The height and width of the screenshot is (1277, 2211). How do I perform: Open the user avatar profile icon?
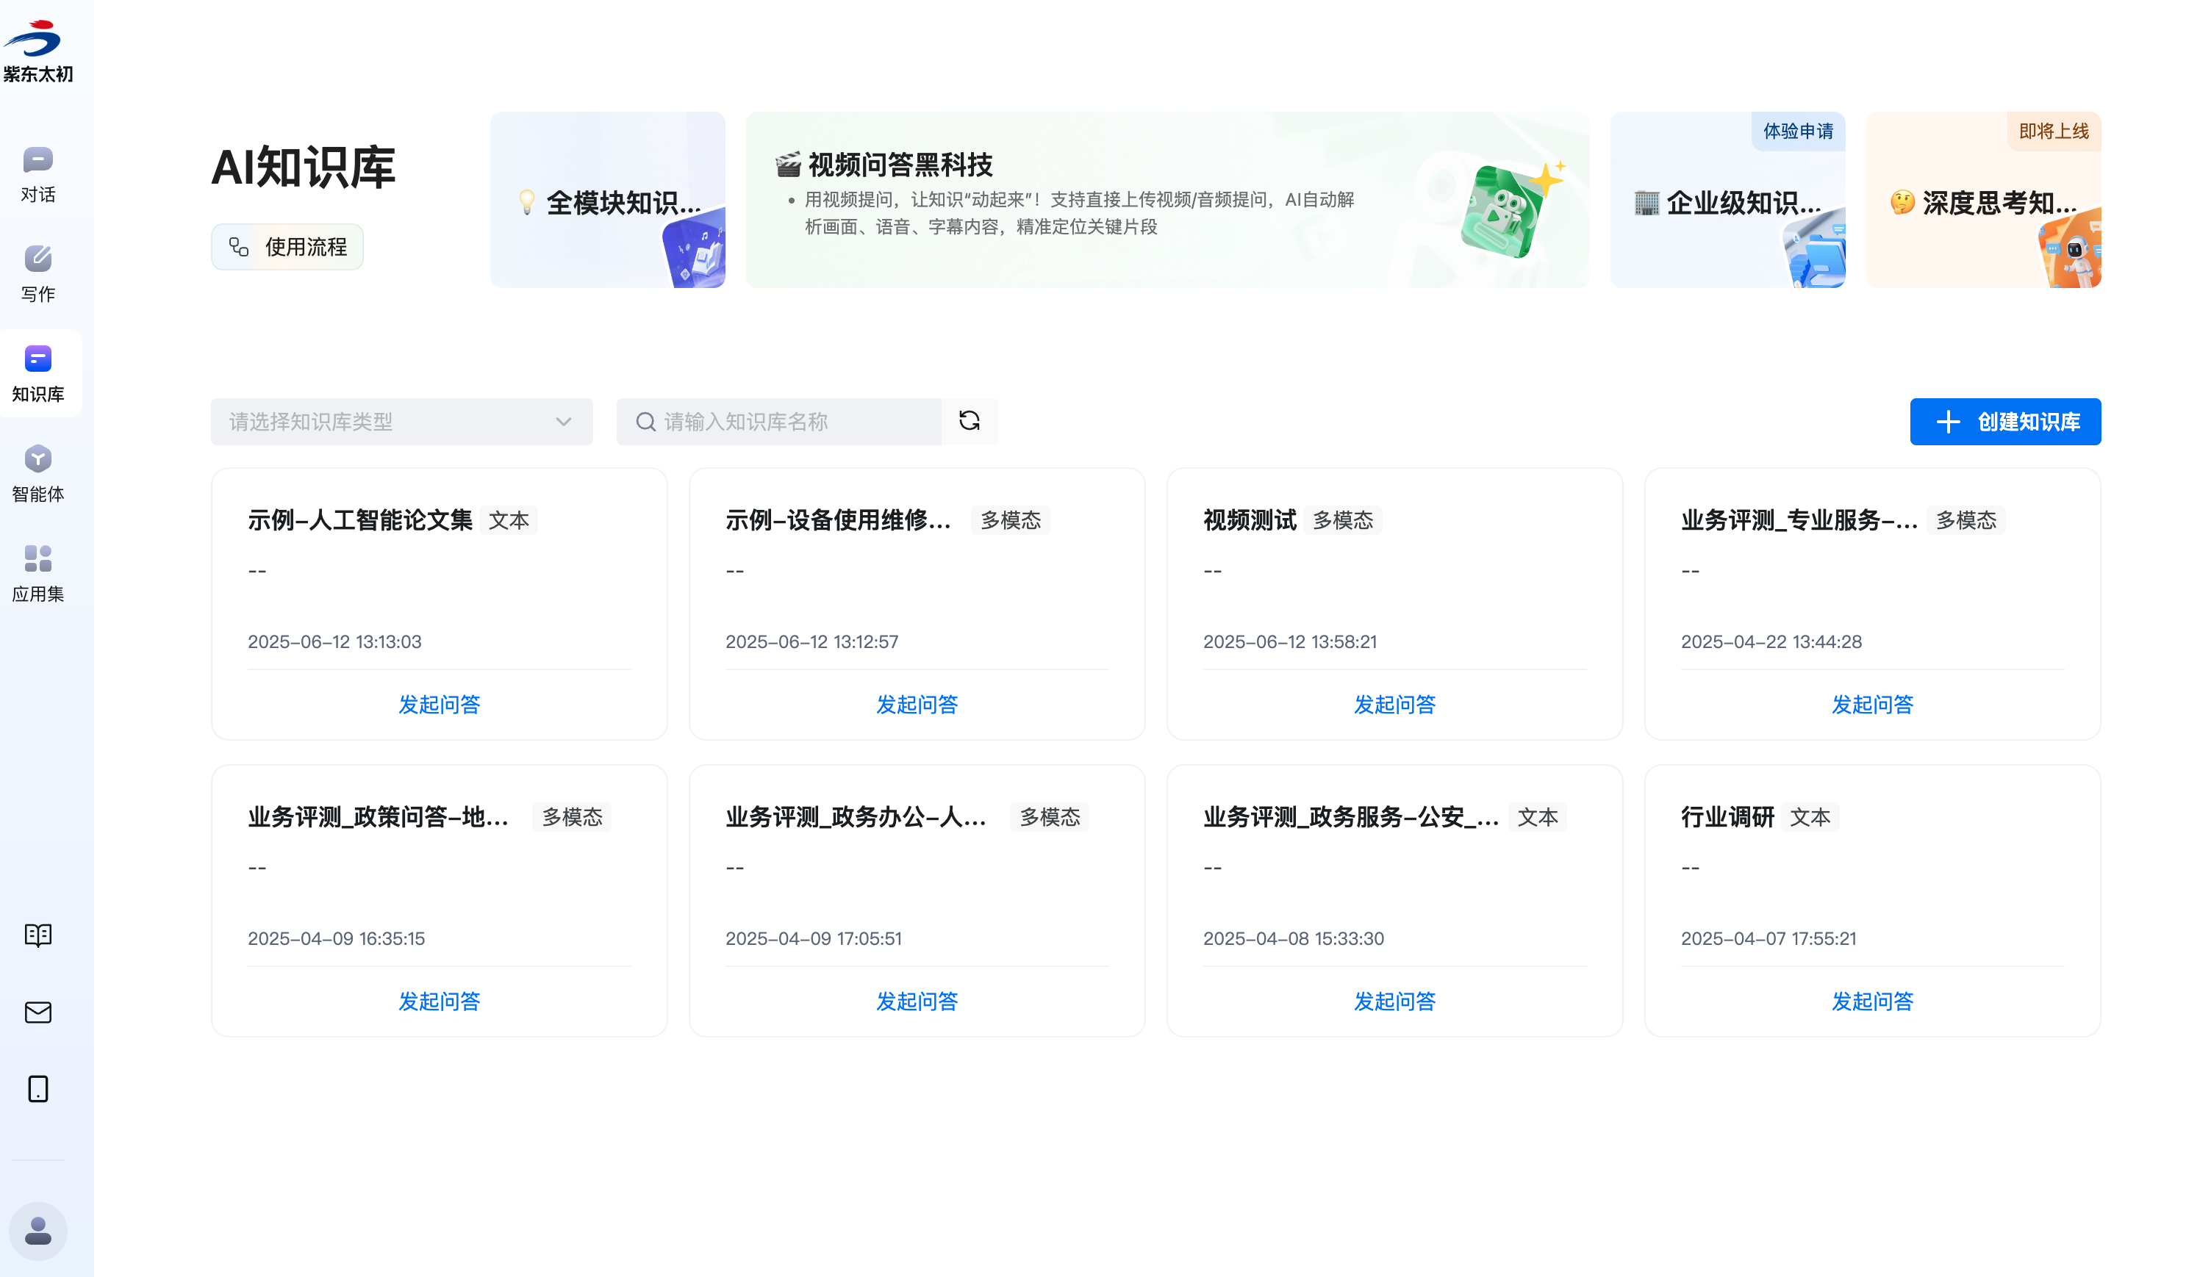[x=37, y=1231]
